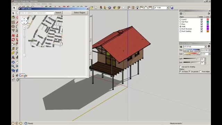Click the Google Earth preview icon
This screenshot has width=222, height=125.
(109, 8)
